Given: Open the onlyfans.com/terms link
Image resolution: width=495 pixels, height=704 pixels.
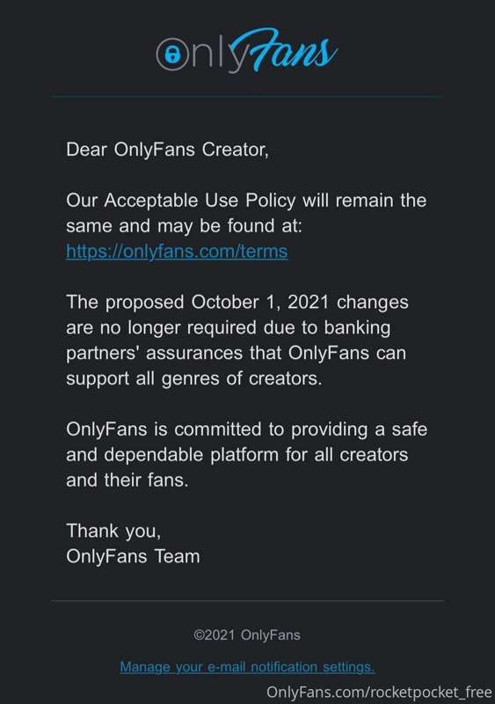Looking at the screenshot, I should tap(177, 251).
